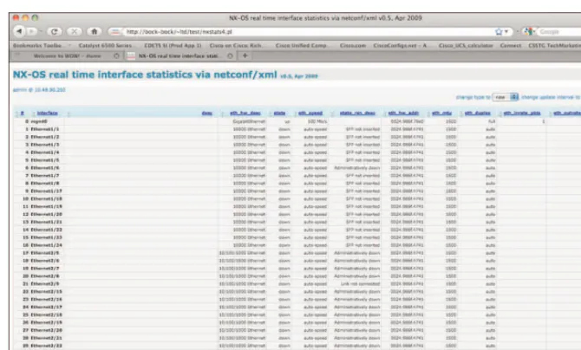Select the Ethernet2/21 interface name
Viewport: 581px width, 350px height.
pos(46,338)
